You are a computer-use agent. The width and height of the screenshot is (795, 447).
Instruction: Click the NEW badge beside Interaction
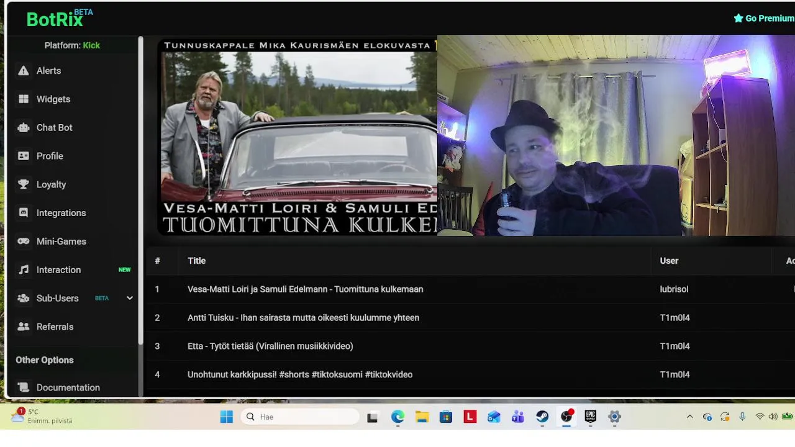pos(125,270)
